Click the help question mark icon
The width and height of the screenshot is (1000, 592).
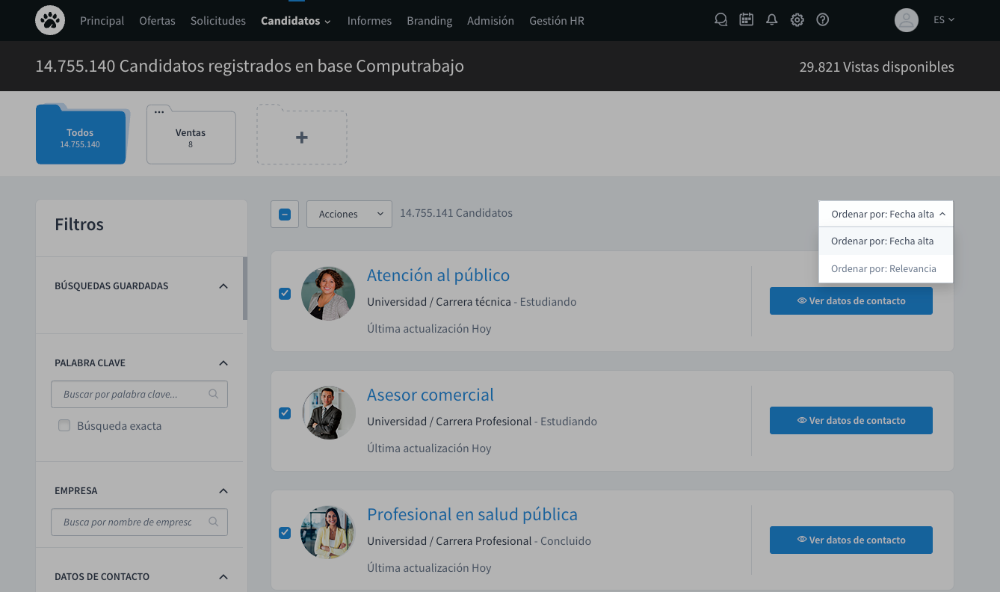[x=823, y=20]
